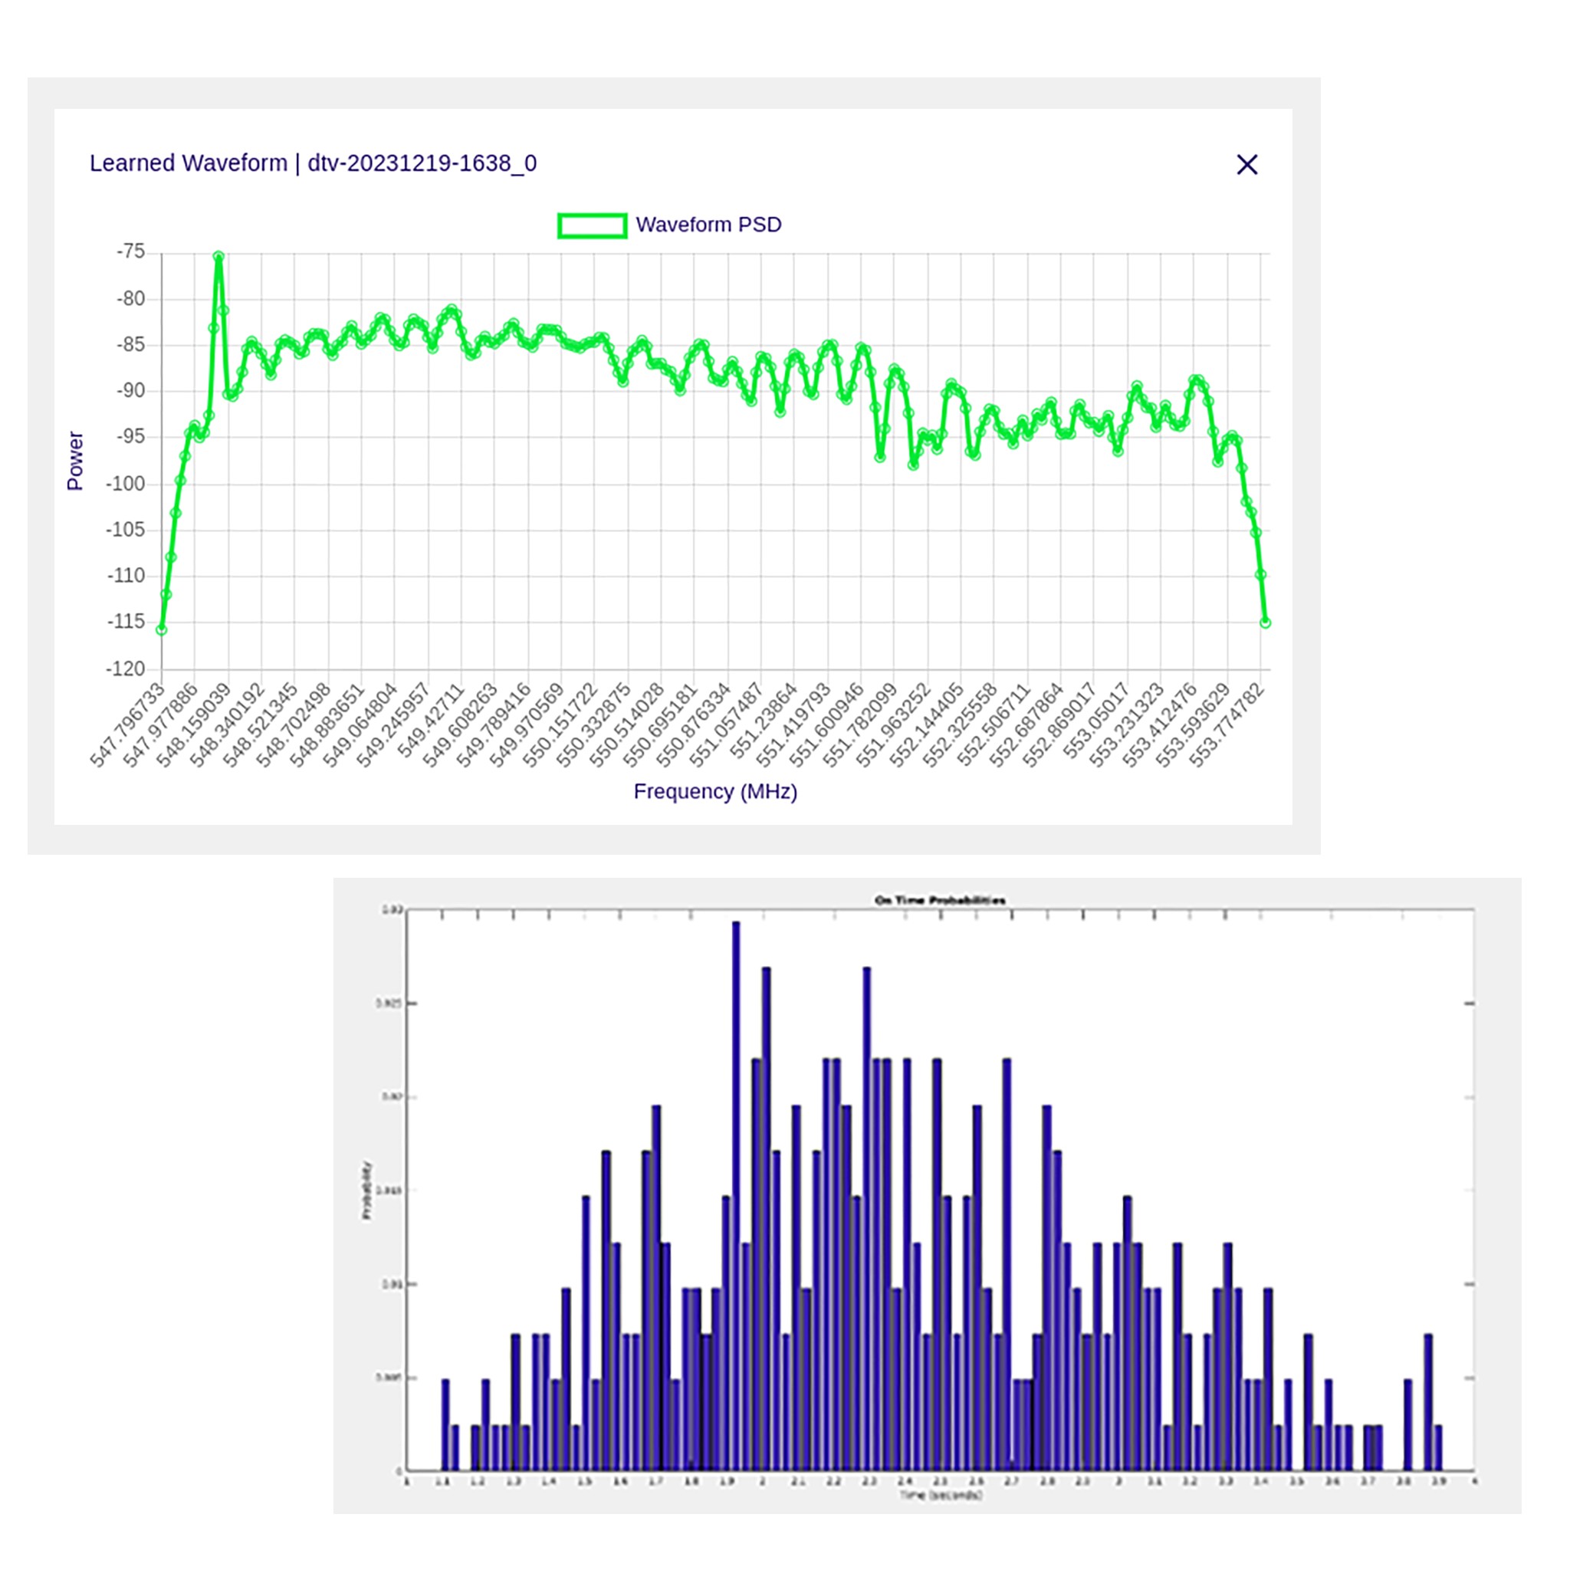Close the Learned Waveform dialog
Screen dimensions: 1570x1570
1246,165
